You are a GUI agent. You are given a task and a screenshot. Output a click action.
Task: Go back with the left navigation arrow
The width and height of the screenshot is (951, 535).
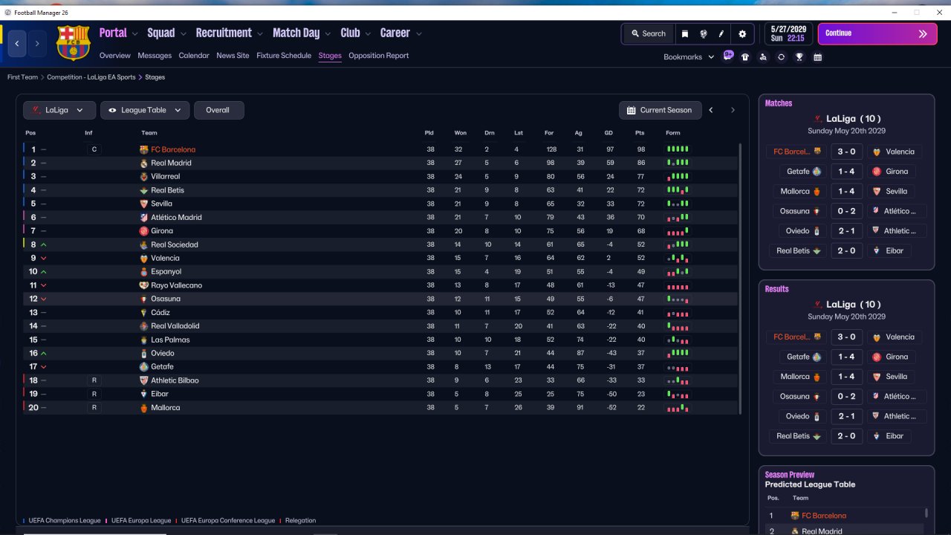[x=17, y=44]
